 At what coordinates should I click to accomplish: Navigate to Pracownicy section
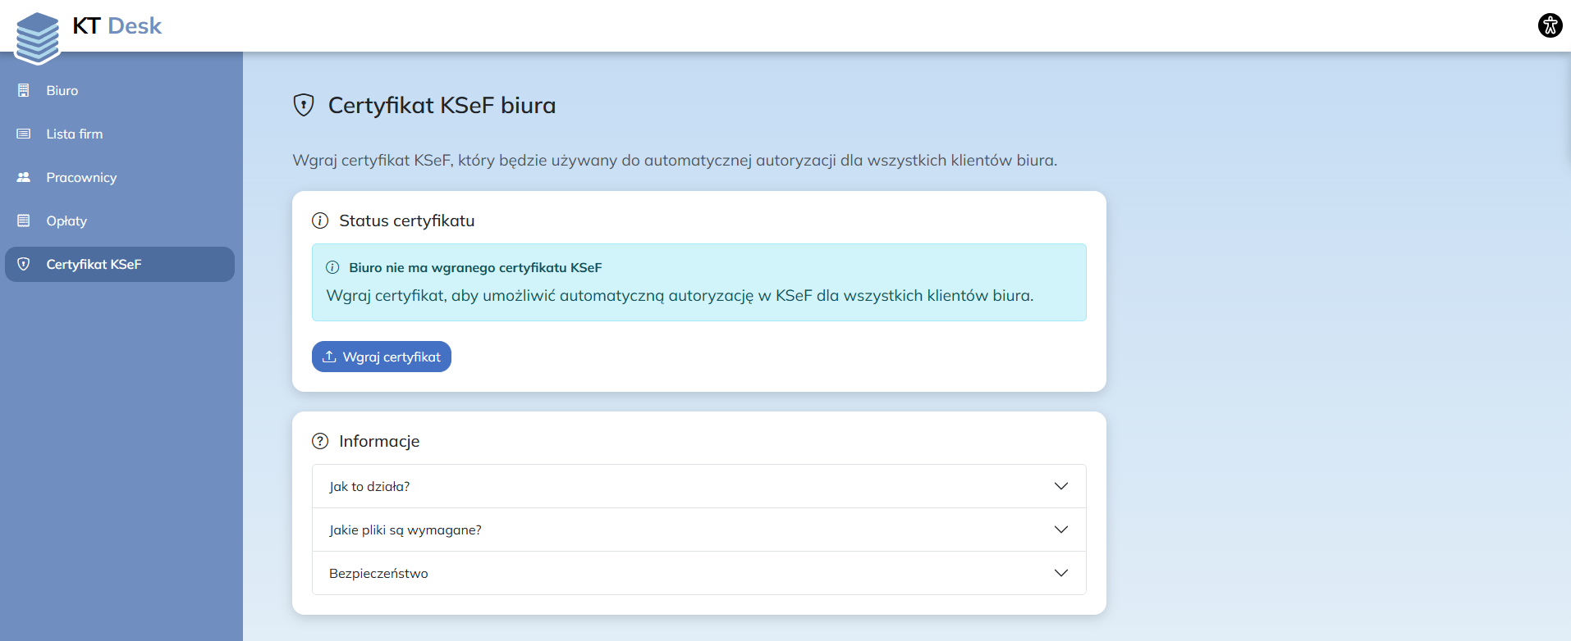tap(81, 177)
